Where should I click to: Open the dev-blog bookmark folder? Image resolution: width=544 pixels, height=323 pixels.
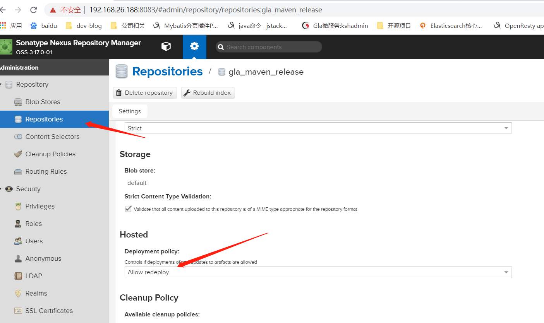84,26
